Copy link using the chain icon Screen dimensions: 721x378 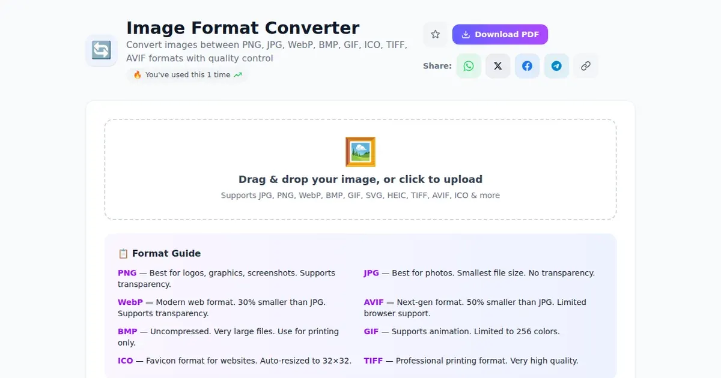click(586, 66)
